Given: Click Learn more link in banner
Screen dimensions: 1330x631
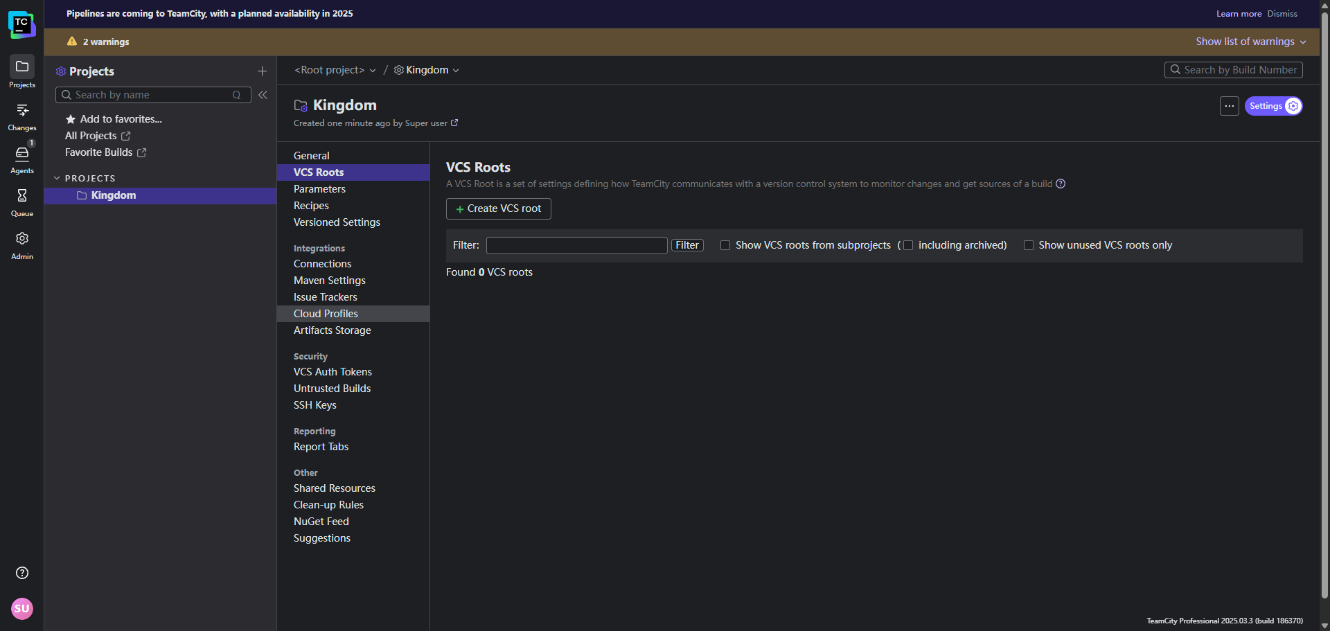Looking at the screenshot, I should tap(1239, 14).
